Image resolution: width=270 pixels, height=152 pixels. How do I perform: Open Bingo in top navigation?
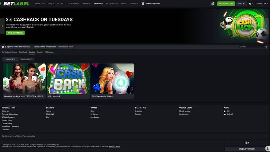[124, 3]
